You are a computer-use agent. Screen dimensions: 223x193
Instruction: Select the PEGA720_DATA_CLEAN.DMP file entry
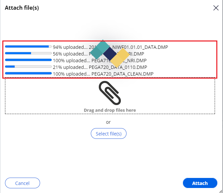pyautogui.click(x=123, y=74)
